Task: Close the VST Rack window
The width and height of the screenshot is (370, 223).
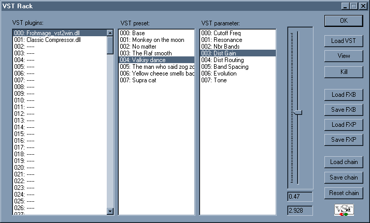Action: pos(363,6)
